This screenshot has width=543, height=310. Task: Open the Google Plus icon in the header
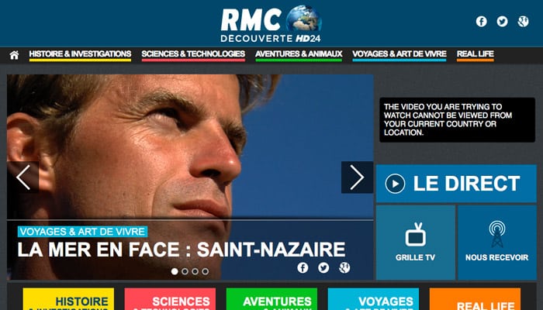523,22
